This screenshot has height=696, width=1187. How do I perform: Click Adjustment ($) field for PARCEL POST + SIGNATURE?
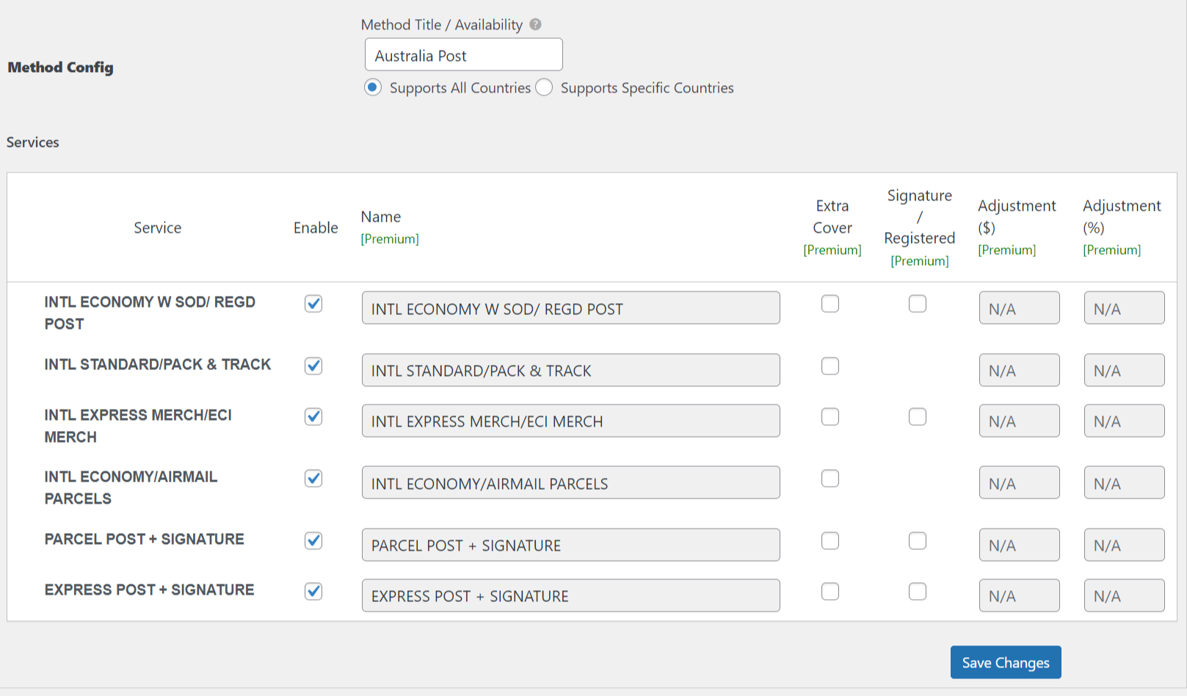pos(1020,545)
